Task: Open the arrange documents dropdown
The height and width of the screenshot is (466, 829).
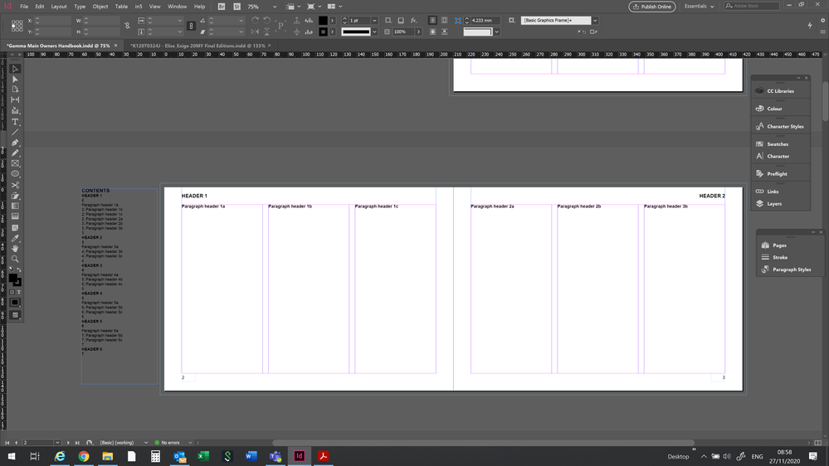Action: 334,7
